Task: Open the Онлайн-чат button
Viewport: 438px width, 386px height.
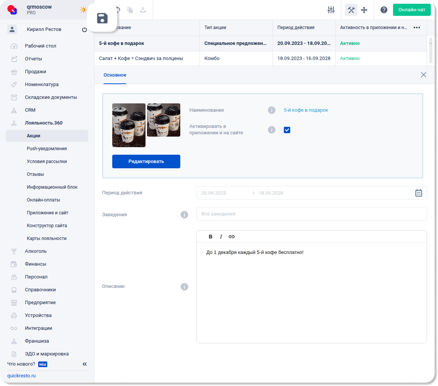Action: coord(412,10)
